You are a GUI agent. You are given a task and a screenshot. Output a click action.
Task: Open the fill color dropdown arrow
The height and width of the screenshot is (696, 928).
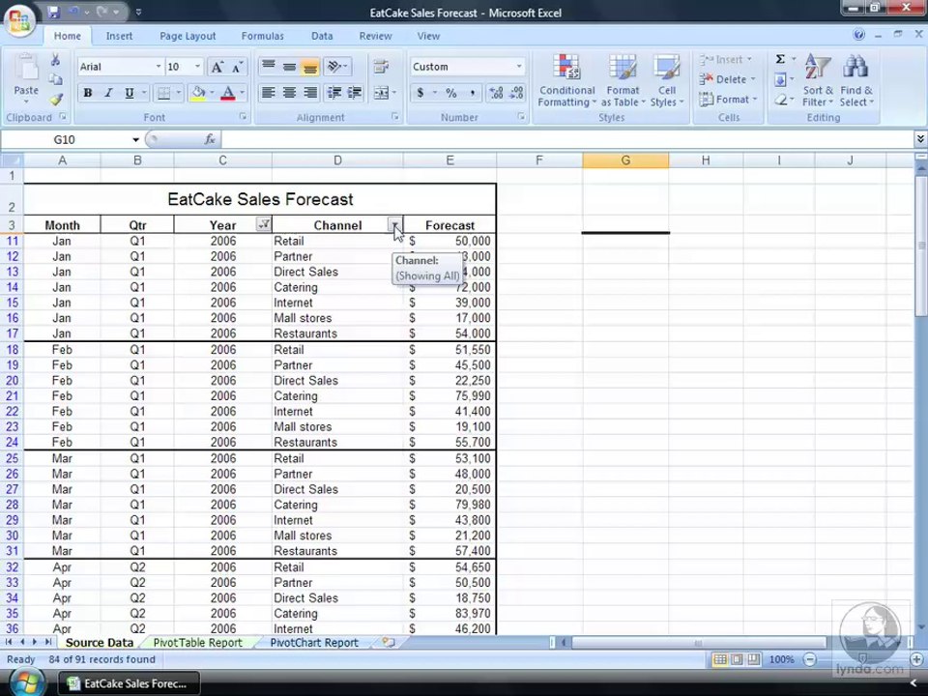point(212,93)
